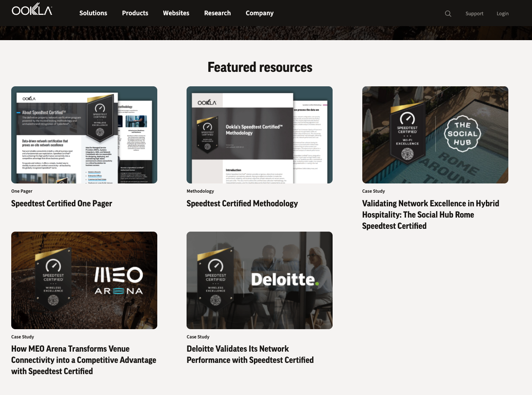Click the Case Study label above the MEO Arena title
The image size is (532, 395).
(22, 337)
